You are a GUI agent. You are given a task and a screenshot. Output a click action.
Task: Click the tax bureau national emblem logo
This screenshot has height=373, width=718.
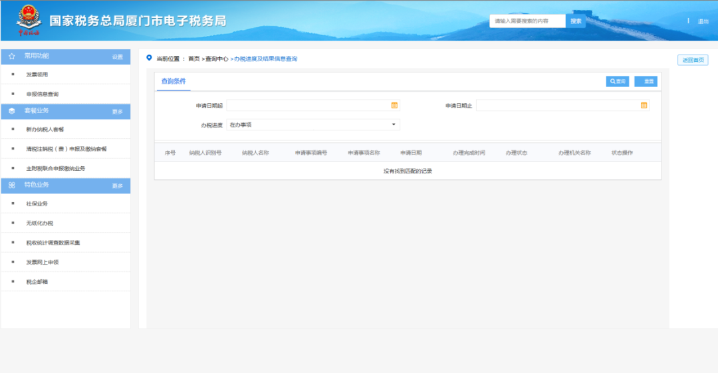coord(29,20)
